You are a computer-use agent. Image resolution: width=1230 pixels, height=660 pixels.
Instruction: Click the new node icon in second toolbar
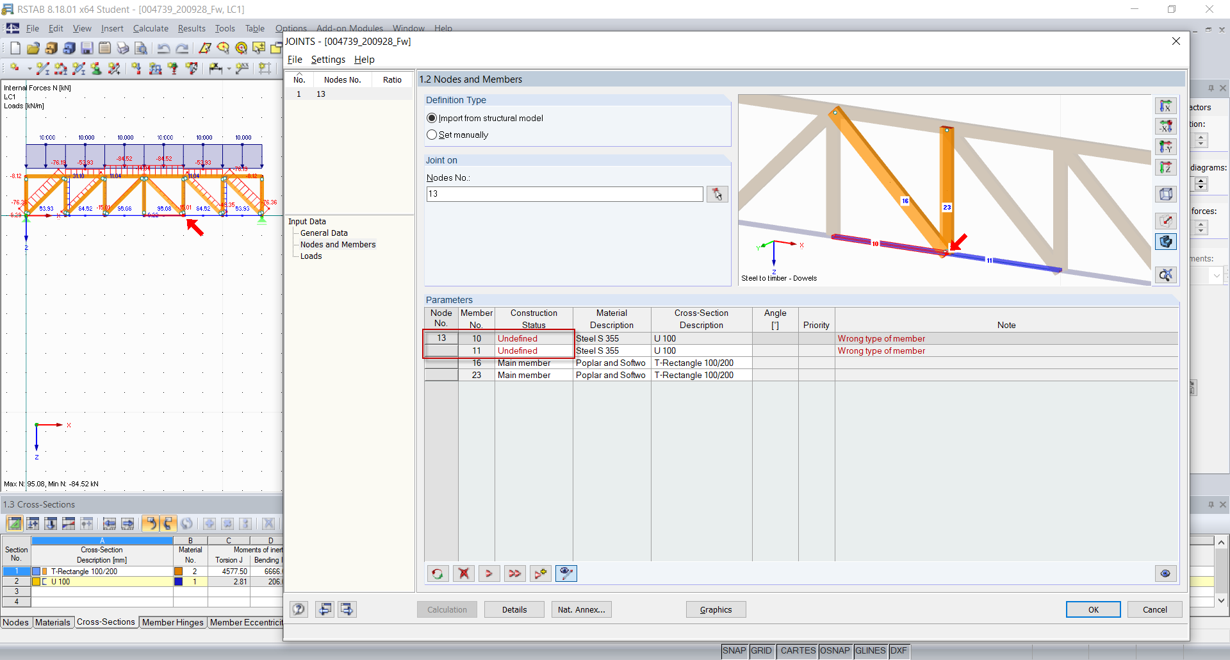click(x=15, y=68)
